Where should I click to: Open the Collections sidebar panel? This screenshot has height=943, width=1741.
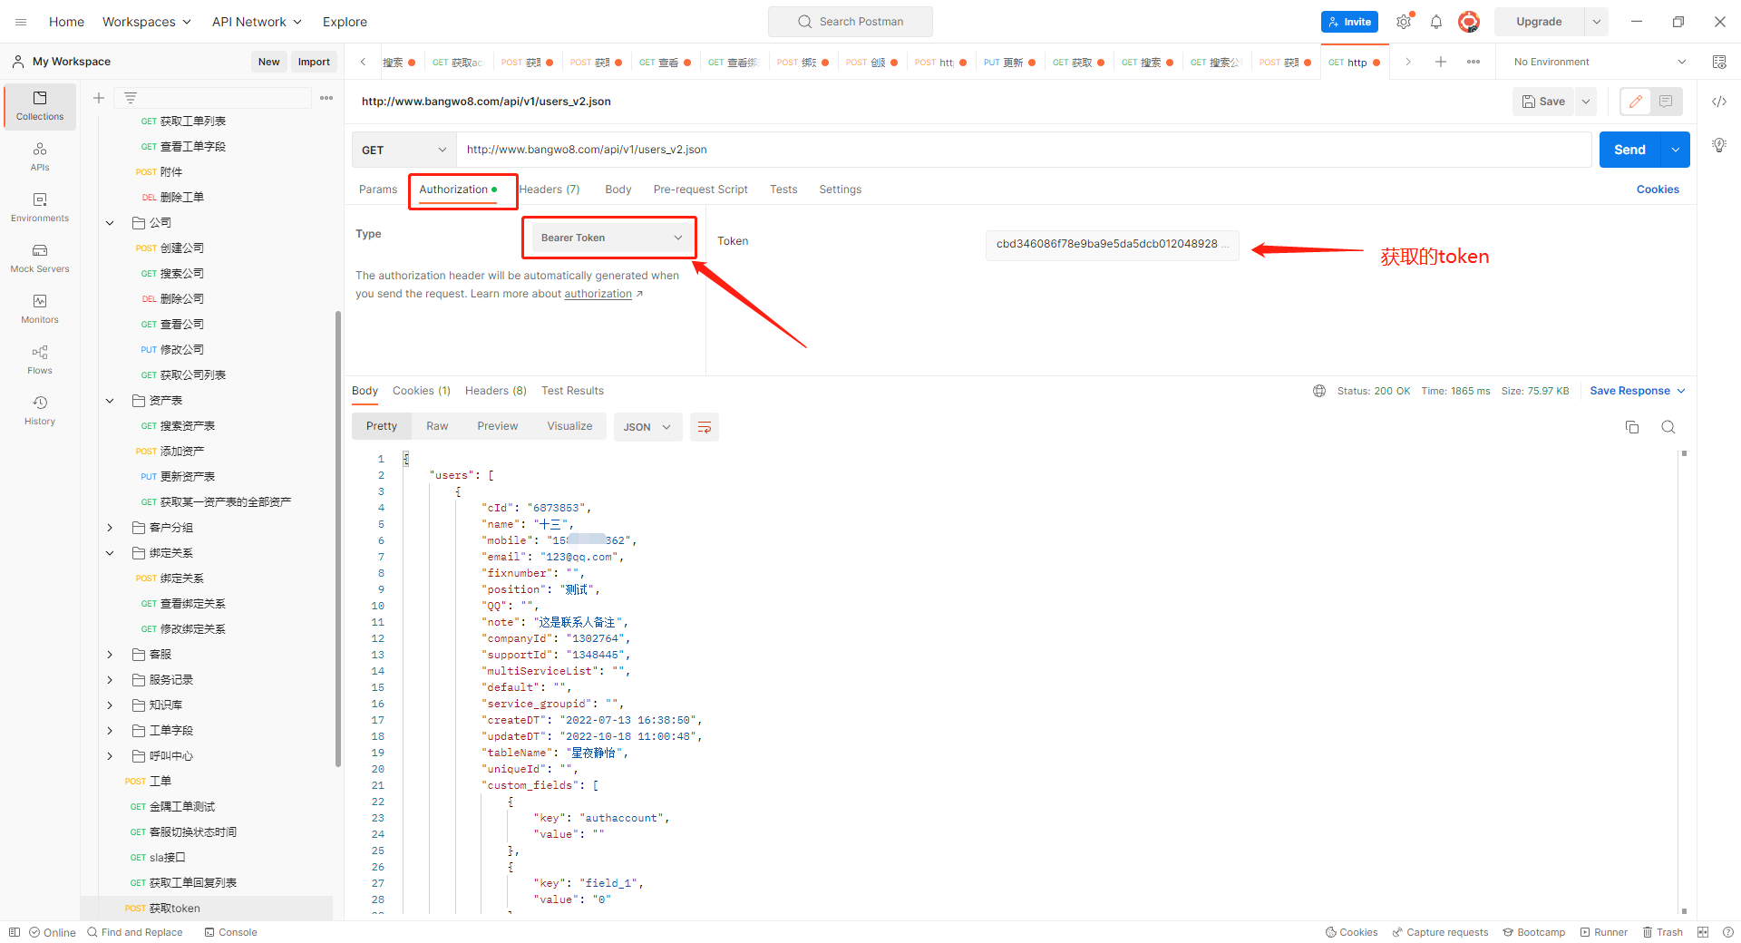pos(40,105)
